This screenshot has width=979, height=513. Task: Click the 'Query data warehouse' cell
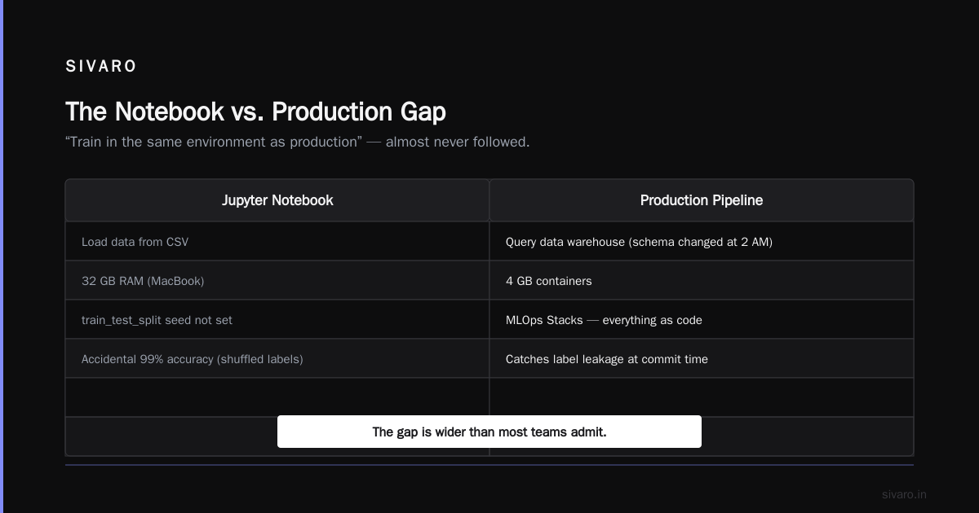[x=702, y=242]
